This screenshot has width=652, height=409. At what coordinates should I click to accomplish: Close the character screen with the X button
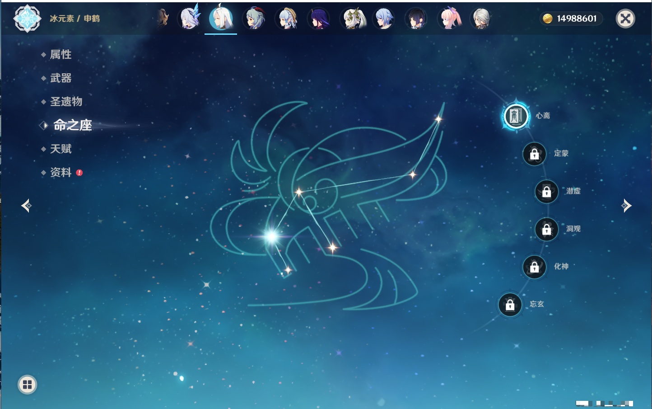(625, 19)
